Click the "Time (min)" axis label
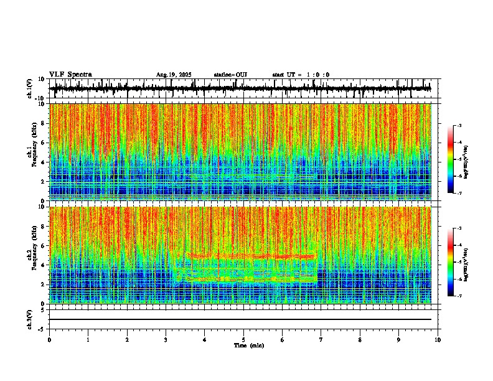This screenshot has height=381, width=493. coord(249,346)
